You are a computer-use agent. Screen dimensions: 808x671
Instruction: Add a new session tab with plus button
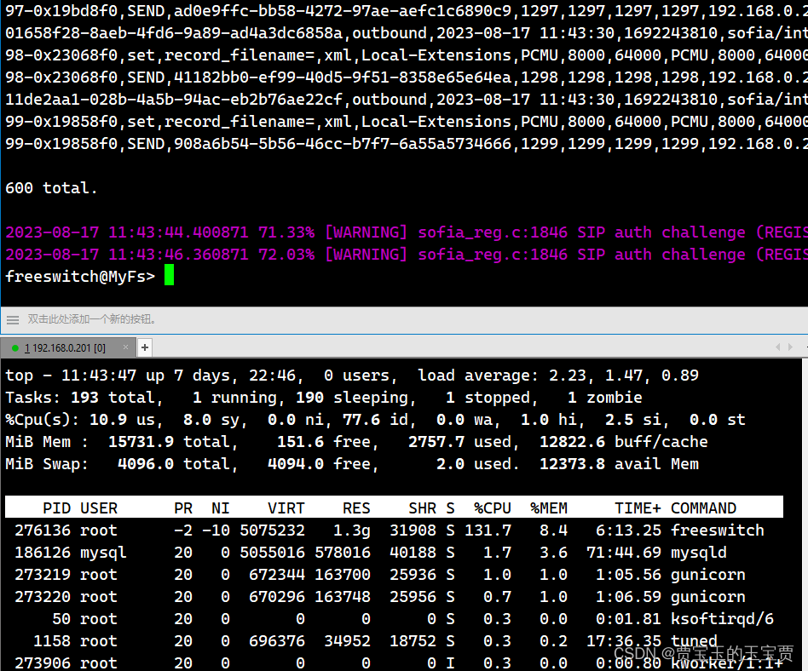pyautogui.click(x=145, y=347)
